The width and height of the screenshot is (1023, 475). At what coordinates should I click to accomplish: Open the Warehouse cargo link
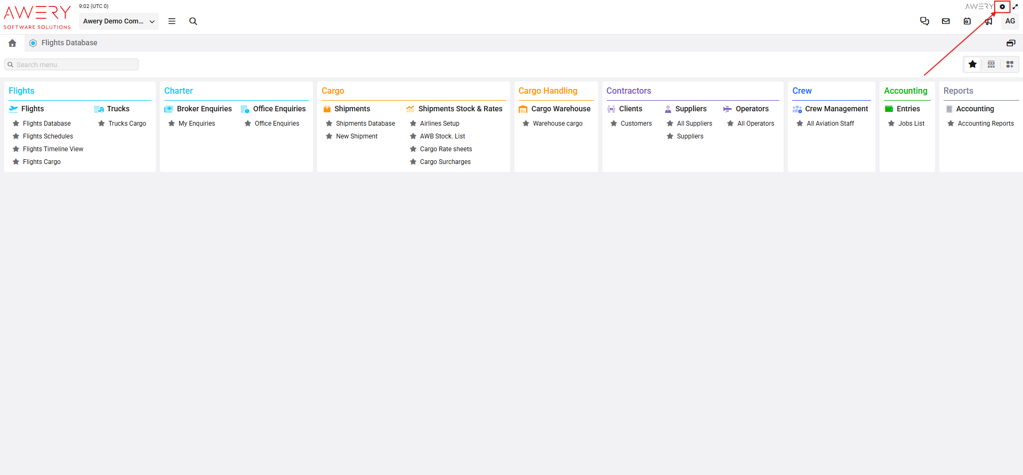[x=558, y=124]
